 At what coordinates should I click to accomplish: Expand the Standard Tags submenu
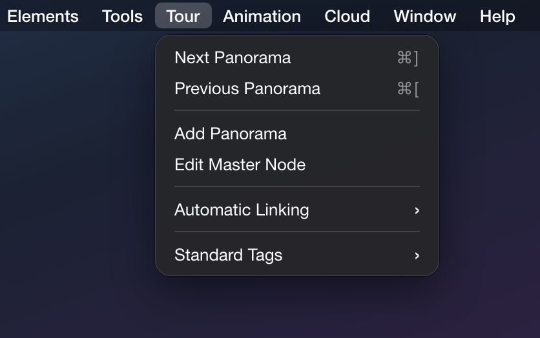point(297,255)
